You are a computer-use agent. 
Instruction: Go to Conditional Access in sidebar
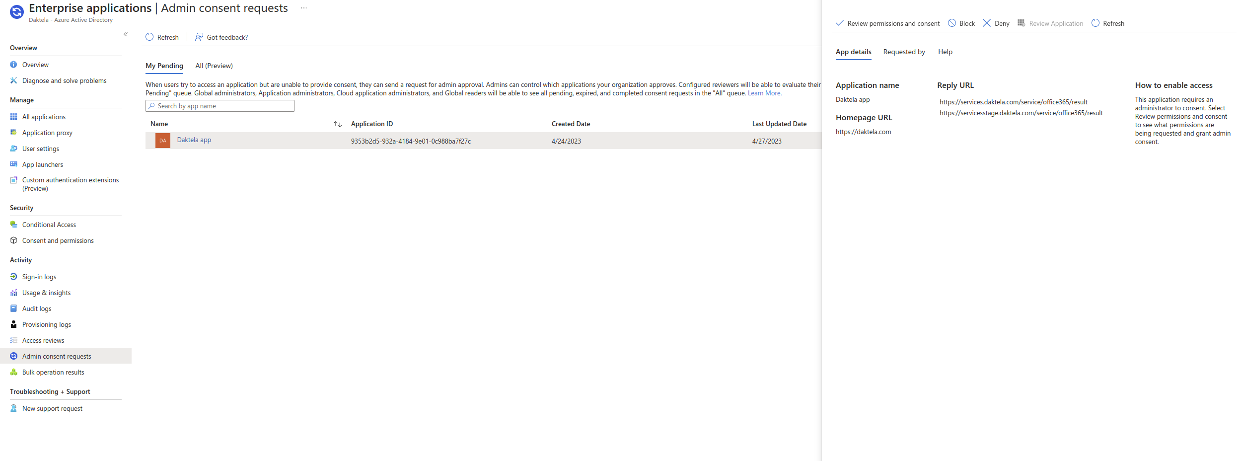(x=49, y=225)
